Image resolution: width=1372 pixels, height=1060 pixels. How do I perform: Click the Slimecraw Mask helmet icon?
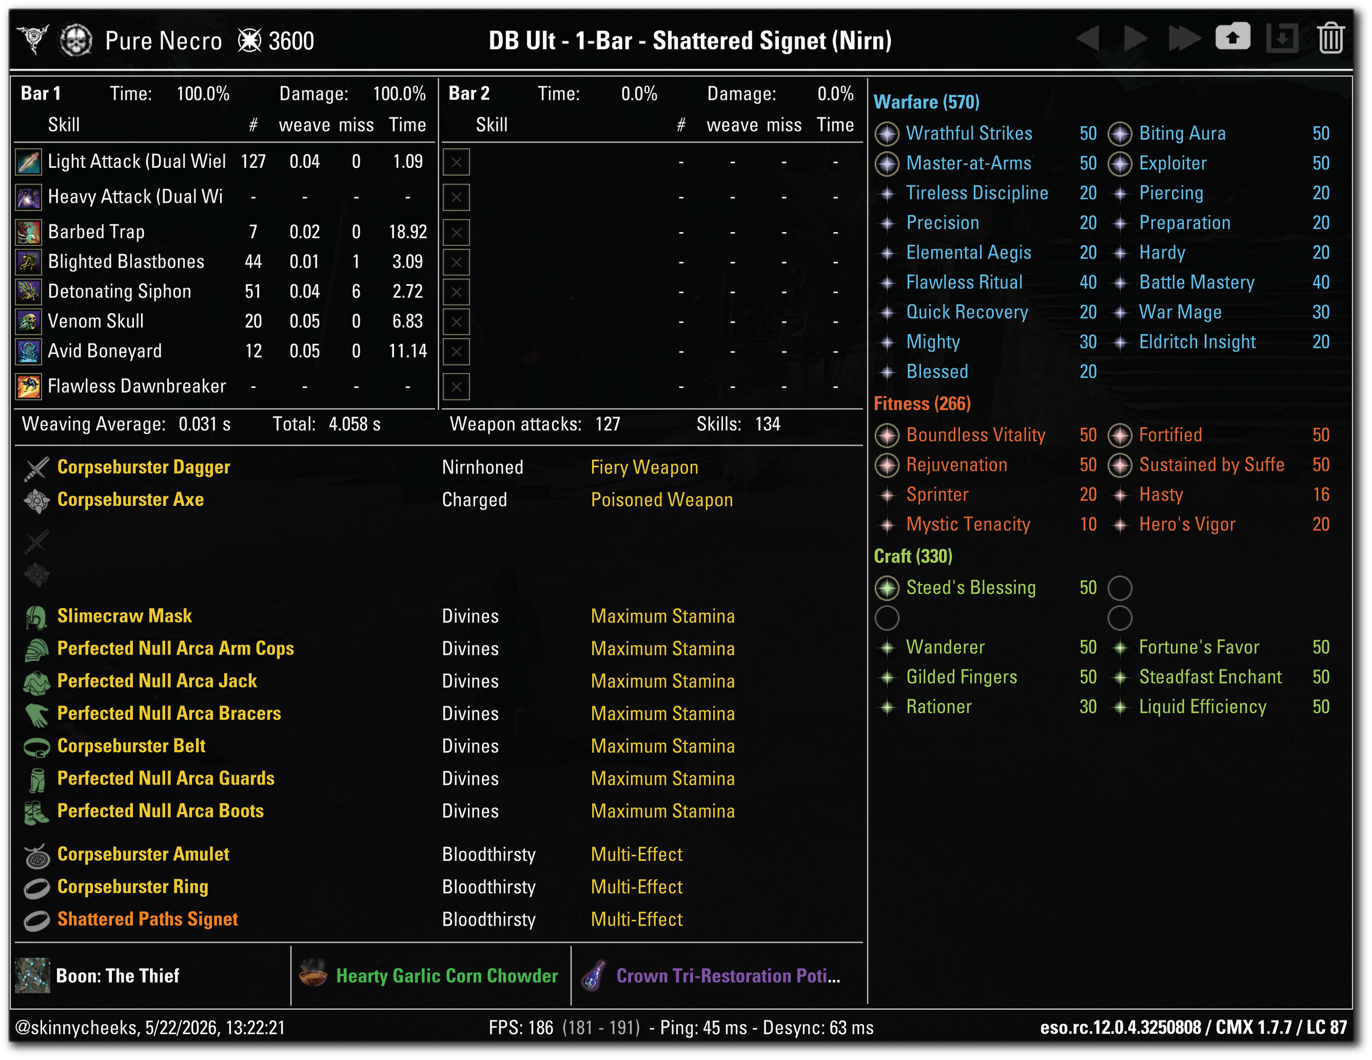(x=36, y=617)
